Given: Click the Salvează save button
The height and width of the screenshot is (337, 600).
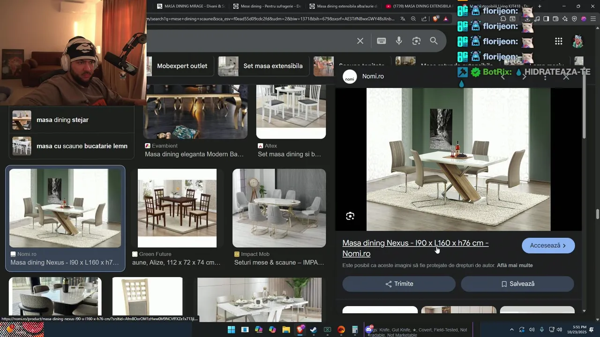Looking at the screenshot, I should [517, 284].
